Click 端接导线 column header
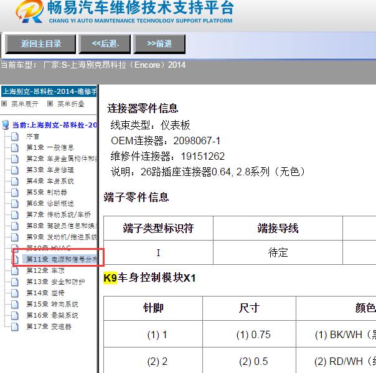Image resolution: width=376 pixels, height=373 pixels. (278, 228)
